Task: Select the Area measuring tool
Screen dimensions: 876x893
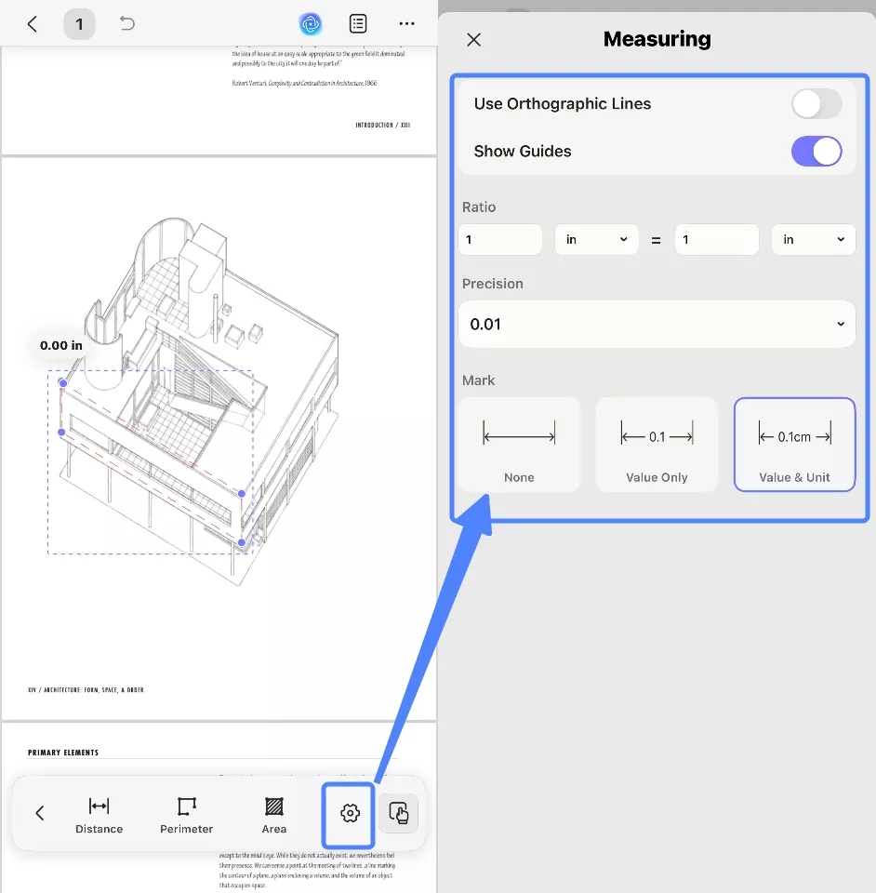Action: coord(273,816)
